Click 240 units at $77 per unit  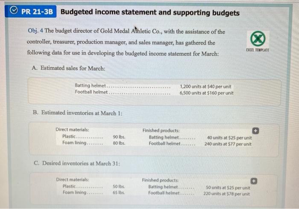click(x=228, y=144)
